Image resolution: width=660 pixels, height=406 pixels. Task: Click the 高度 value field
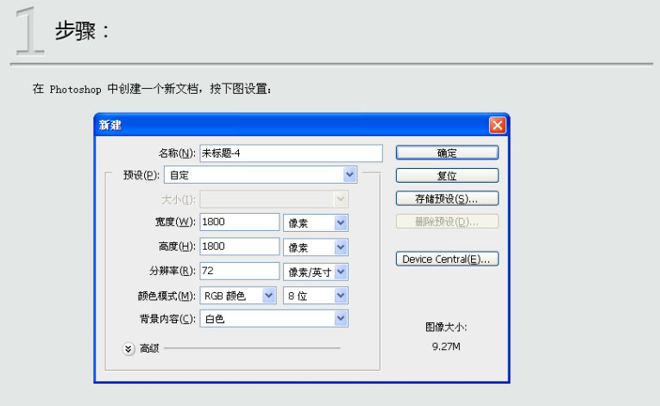pyautogui.click(x=239, y=247)
